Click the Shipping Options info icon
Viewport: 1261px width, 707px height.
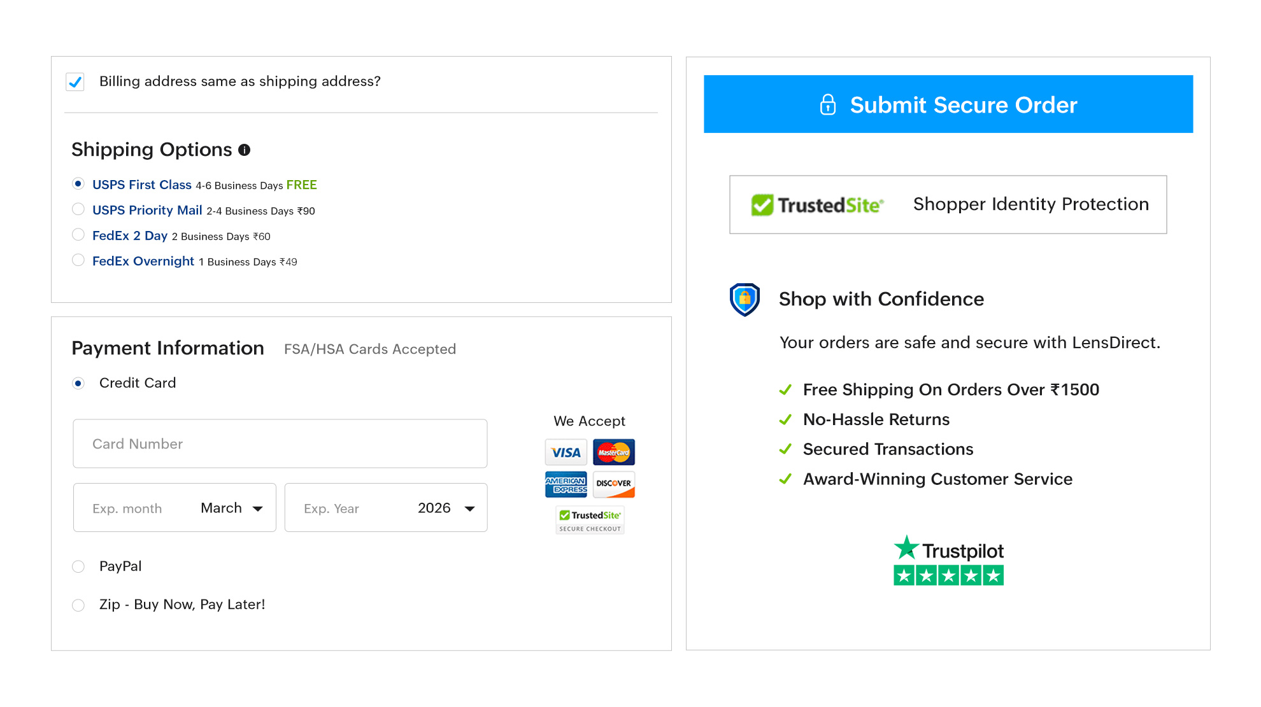[244, 150]
